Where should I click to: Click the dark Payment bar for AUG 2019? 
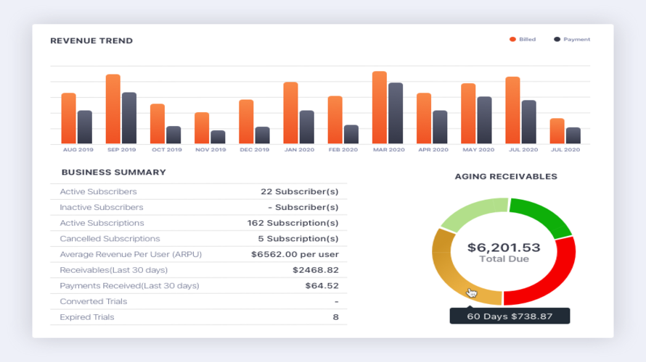tap(85, 127)
